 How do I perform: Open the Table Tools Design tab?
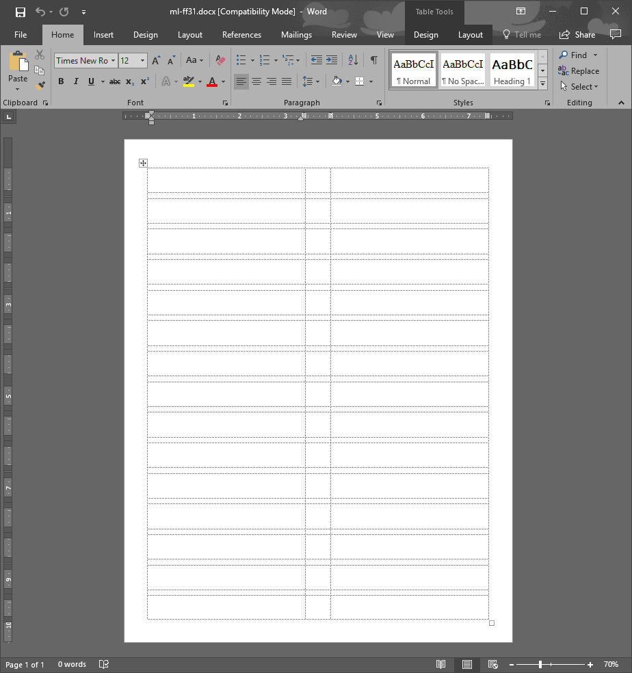click(x=426, y=34)
